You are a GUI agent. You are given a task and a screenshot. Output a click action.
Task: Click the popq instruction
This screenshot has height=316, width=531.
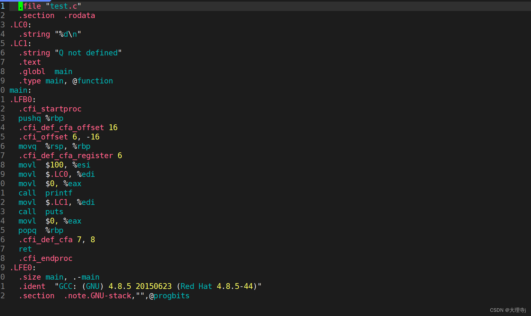tap(27, 230)
